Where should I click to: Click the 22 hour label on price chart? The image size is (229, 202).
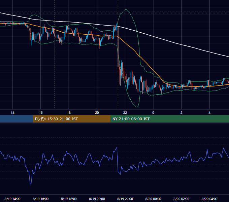[125, 113]
